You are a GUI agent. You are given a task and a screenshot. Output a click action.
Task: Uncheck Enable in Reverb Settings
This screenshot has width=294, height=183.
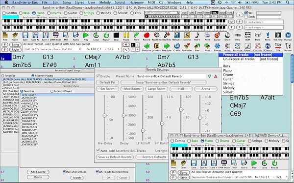click(x=98, y=76)
